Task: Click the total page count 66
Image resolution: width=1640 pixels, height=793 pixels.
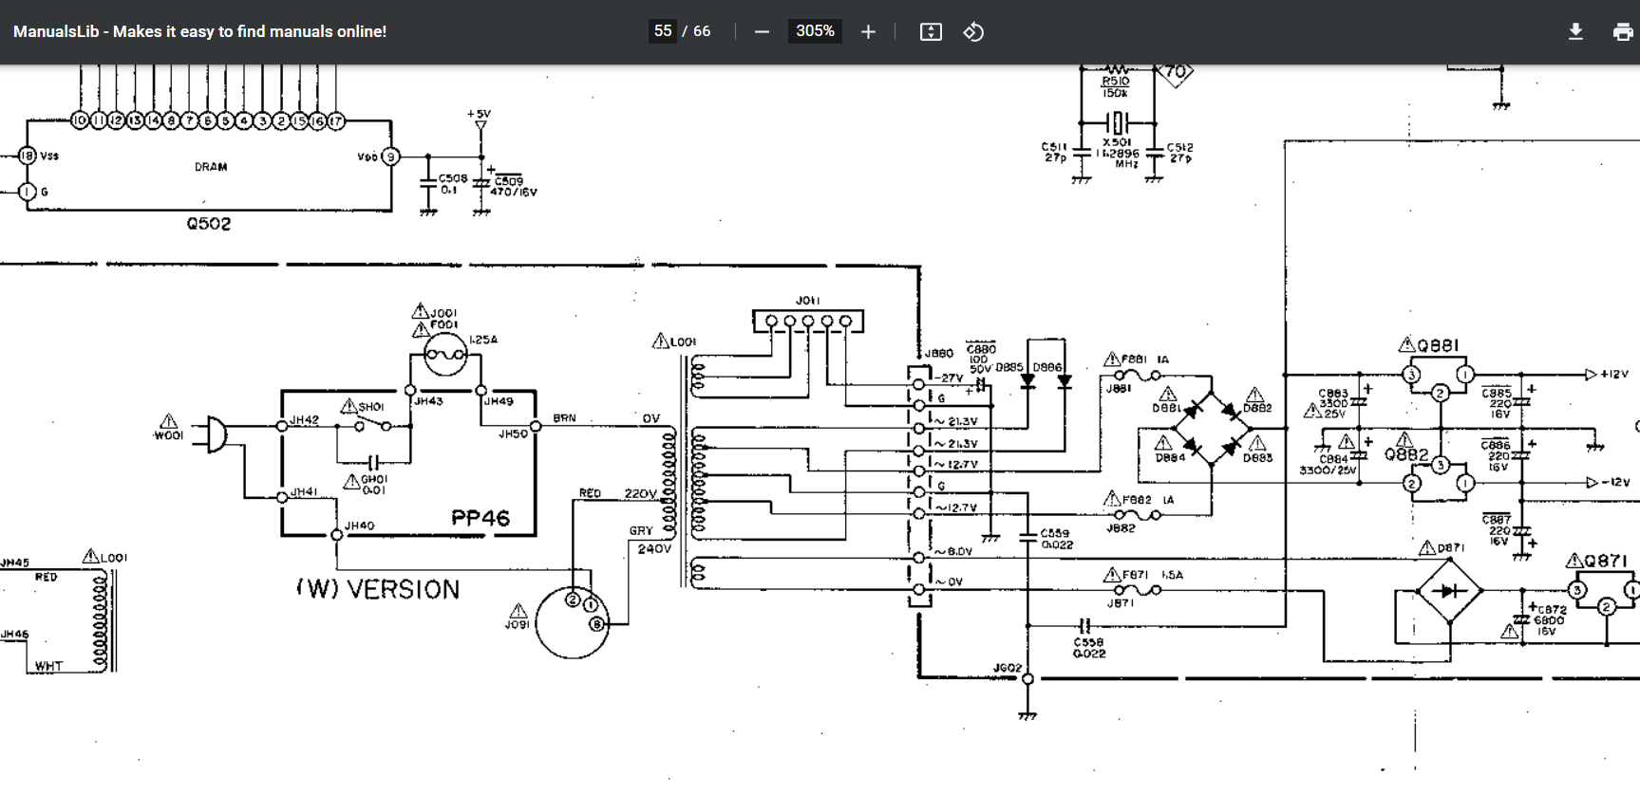Action: (x=702, y=31)
